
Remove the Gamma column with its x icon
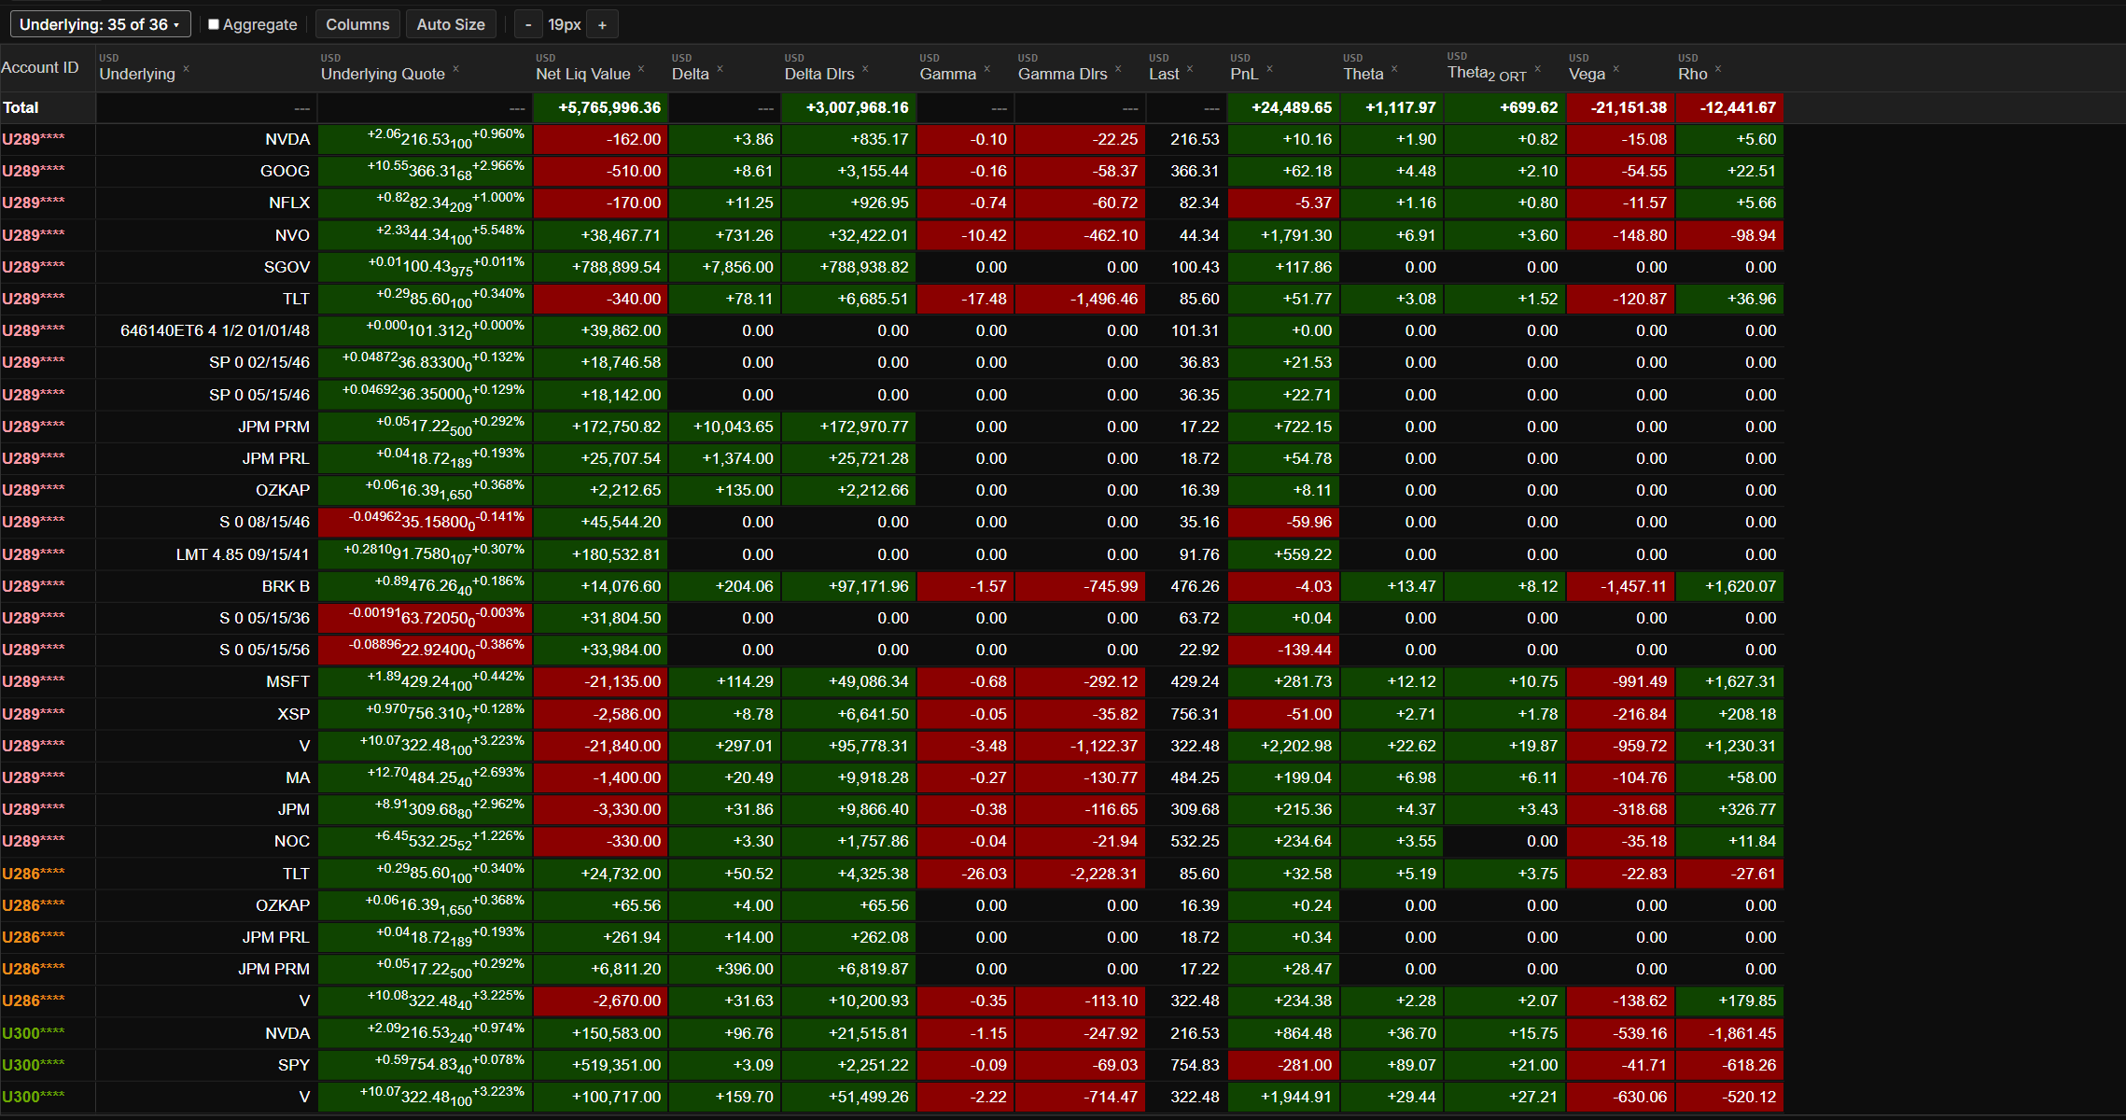(987, 68)
